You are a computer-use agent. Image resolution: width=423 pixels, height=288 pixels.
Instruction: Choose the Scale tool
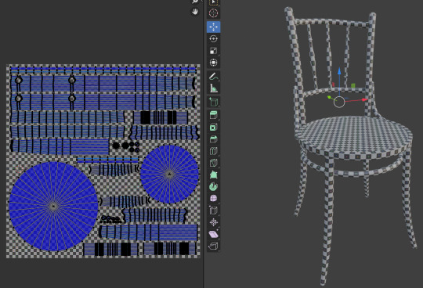213,51
